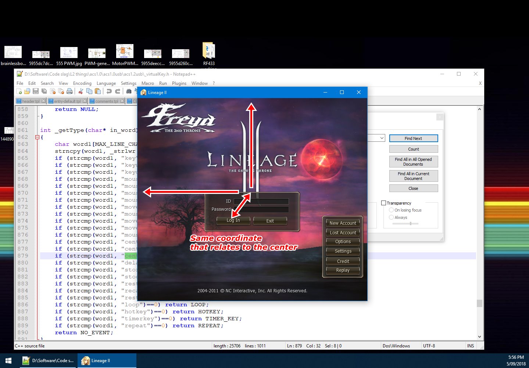The width and height of the screenshot is (529, 368).
Task: Click the Credit button in Lineage II
Action: pyautogui.click(x=343, y=261)
